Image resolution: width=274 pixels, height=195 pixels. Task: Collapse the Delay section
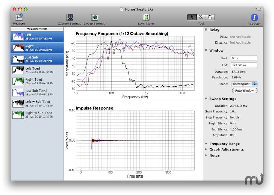click(x=206, y=30)
